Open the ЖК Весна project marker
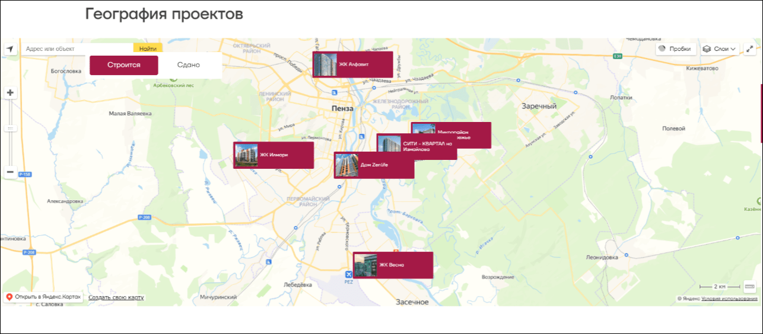Image resolution: width=763 pixels, height=334 pixels. 393,265
